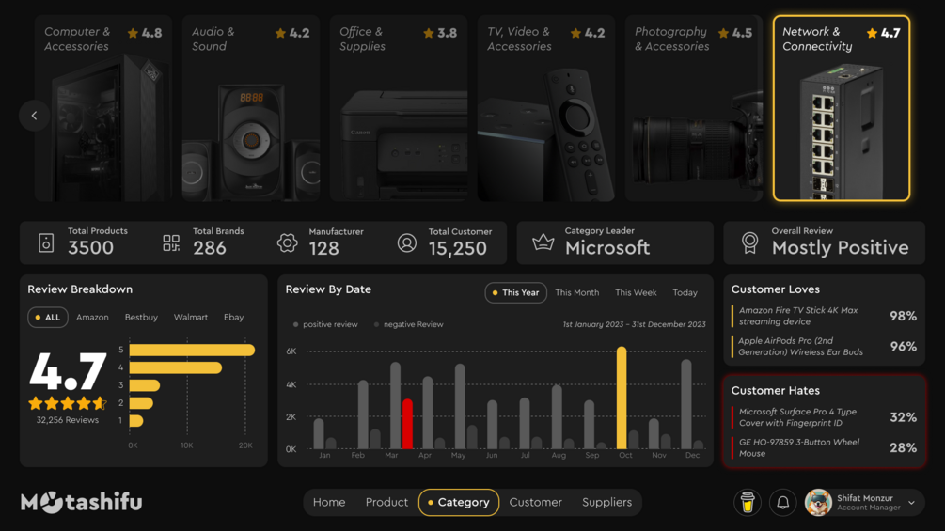945x531 pixels.
Task: Open the coffee cup icon button
Action: 748,502
